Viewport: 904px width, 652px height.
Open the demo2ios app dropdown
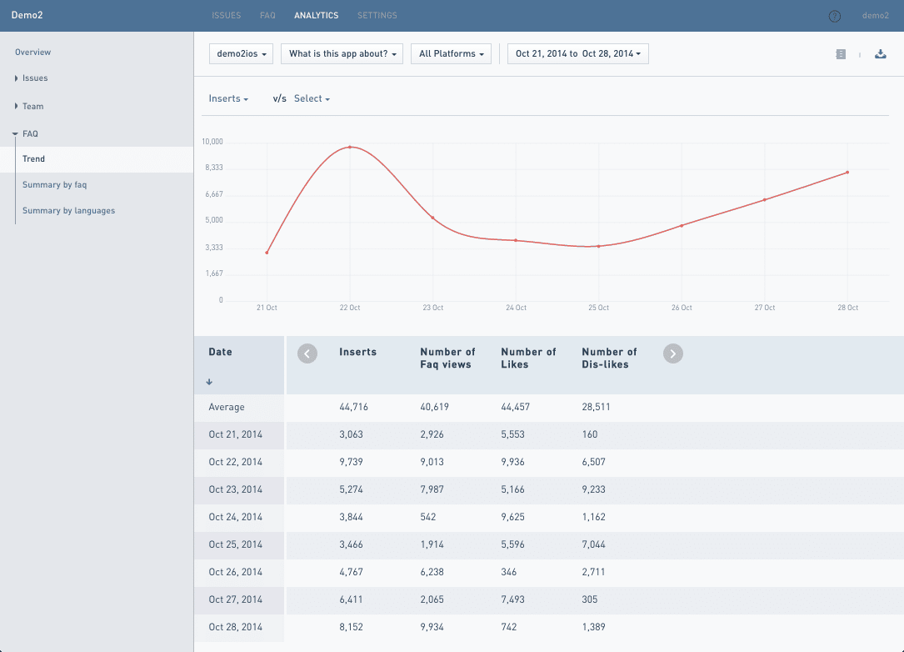pyautogui.click(x=242, y=54)
